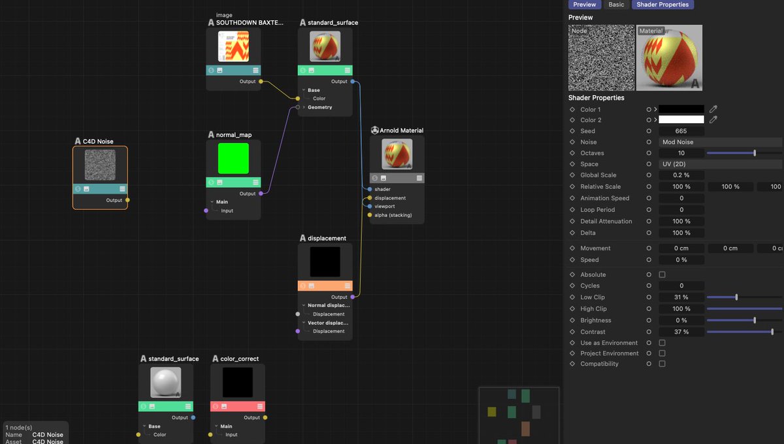Click the keyframe diamond beside Seed

click(x=573, y=131)
